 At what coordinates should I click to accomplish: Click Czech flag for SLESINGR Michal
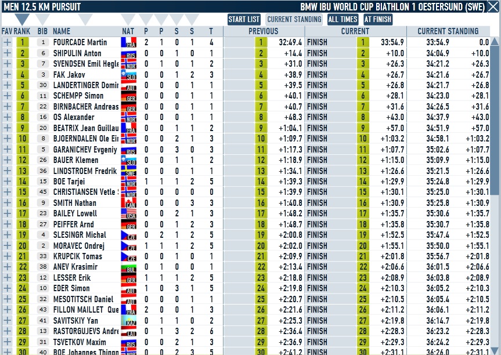point(129,235)
